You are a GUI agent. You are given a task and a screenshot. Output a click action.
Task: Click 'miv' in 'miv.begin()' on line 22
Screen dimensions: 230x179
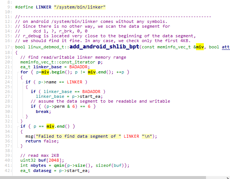pos(45,72)
